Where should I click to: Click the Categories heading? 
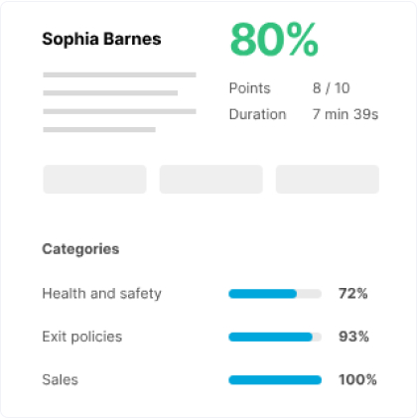point(80,249)
